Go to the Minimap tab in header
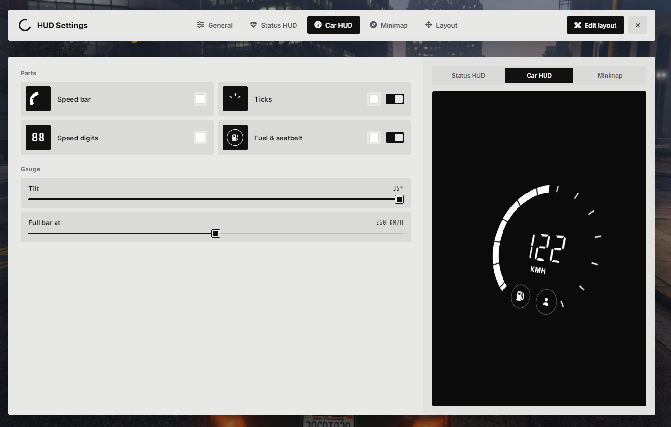 click(389, 25)
